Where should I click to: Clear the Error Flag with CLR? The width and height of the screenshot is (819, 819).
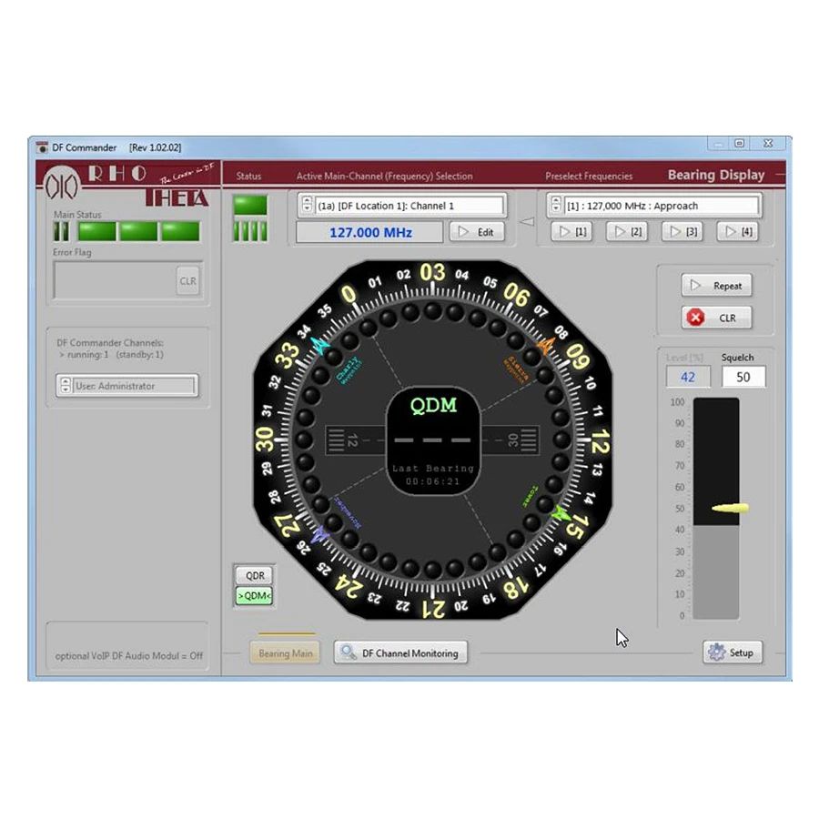point(187,281)
